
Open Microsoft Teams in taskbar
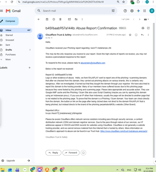17,170
